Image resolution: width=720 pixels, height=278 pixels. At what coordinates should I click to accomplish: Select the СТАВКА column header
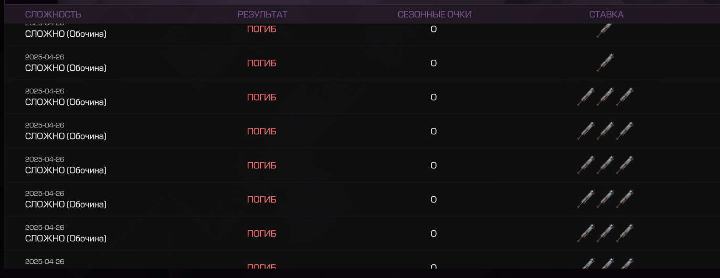606,14
